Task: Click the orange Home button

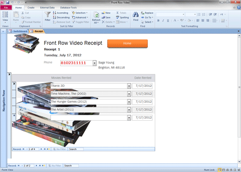Action: [127, 43]
